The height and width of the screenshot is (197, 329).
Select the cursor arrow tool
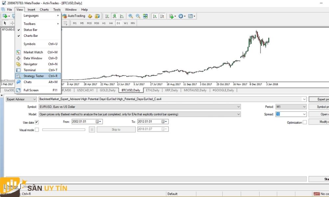click(5, 23)
